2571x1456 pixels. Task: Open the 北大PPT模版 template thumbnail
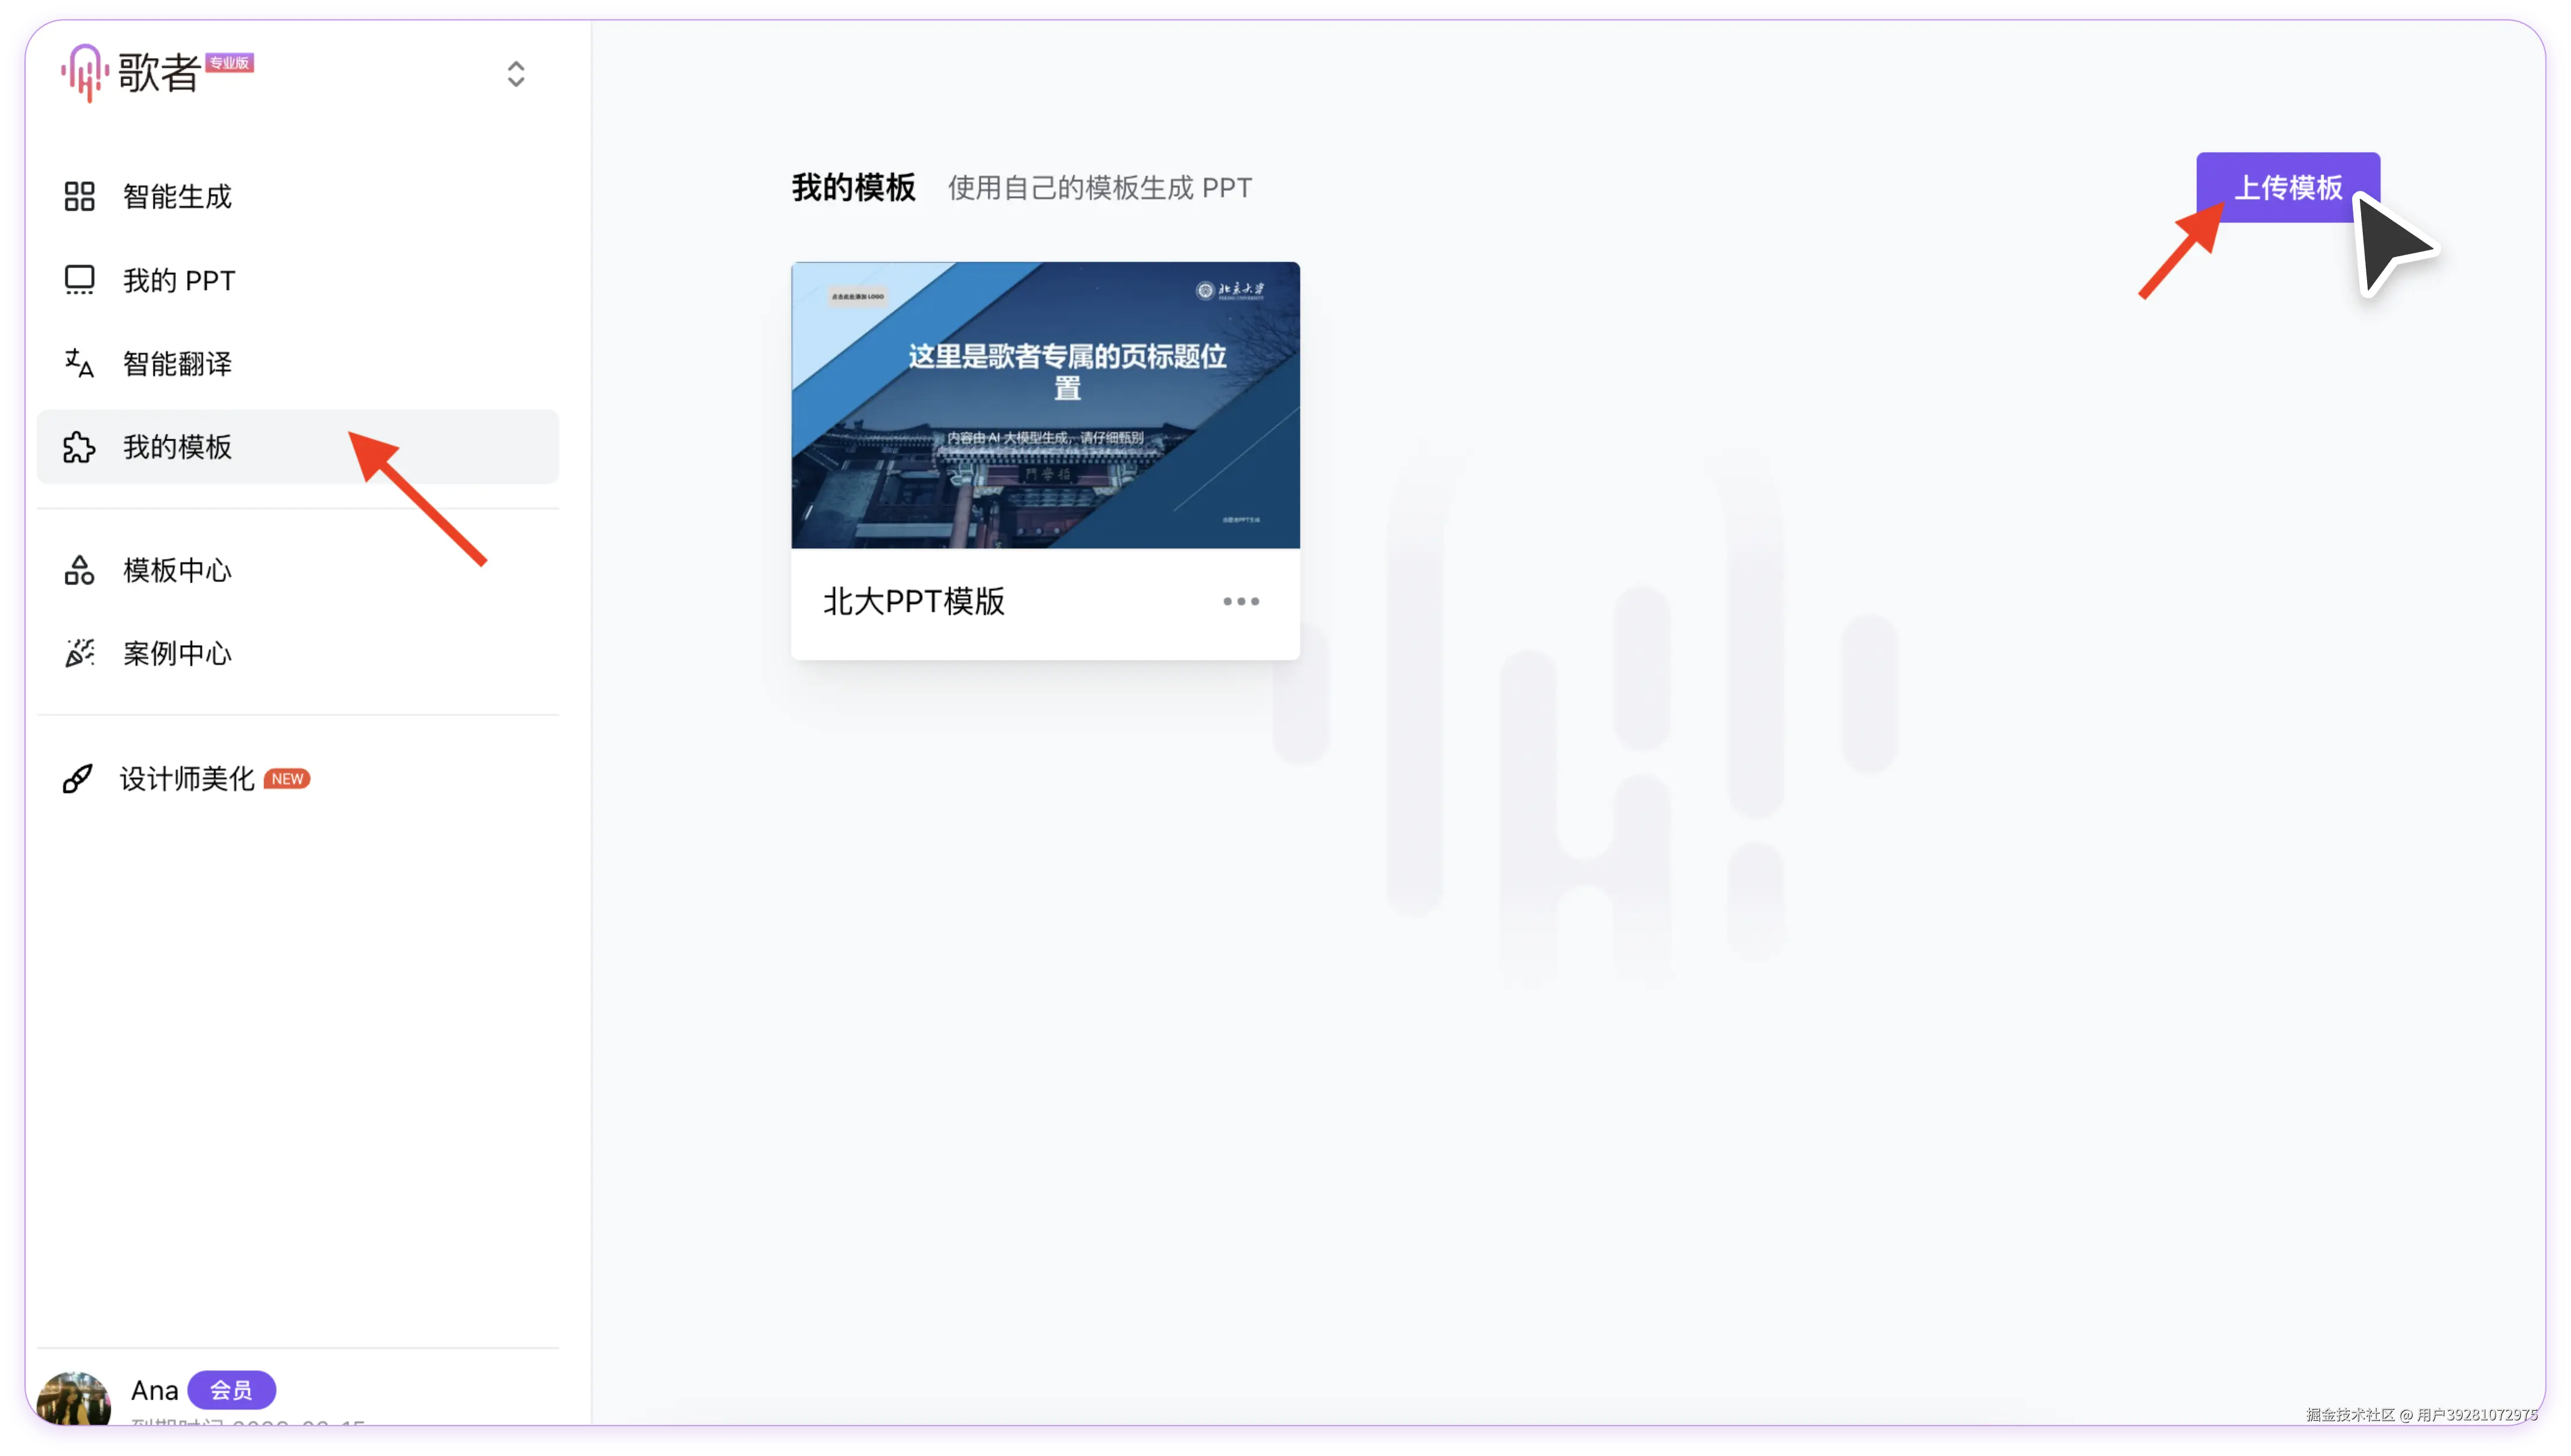click(1045, 405)
